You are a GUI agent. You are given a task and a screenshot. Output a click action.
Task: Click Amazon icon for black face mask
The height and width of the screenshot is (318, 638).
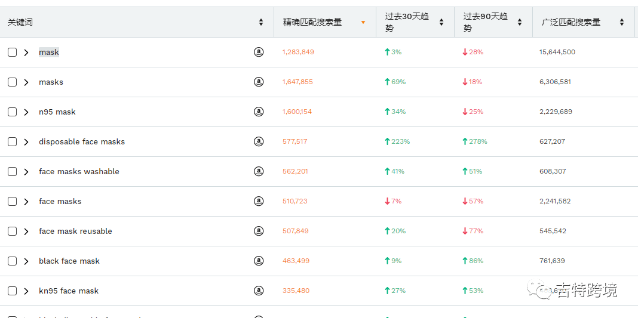259,261
